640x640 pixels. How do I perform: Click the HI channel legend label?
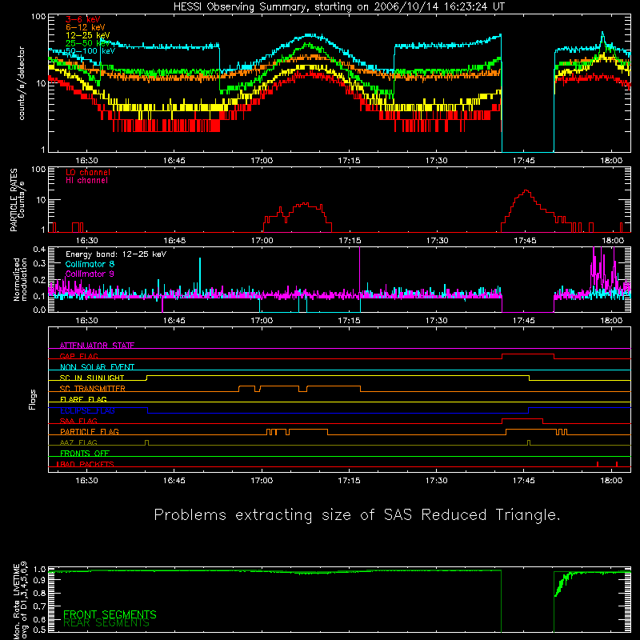[86, 181]
